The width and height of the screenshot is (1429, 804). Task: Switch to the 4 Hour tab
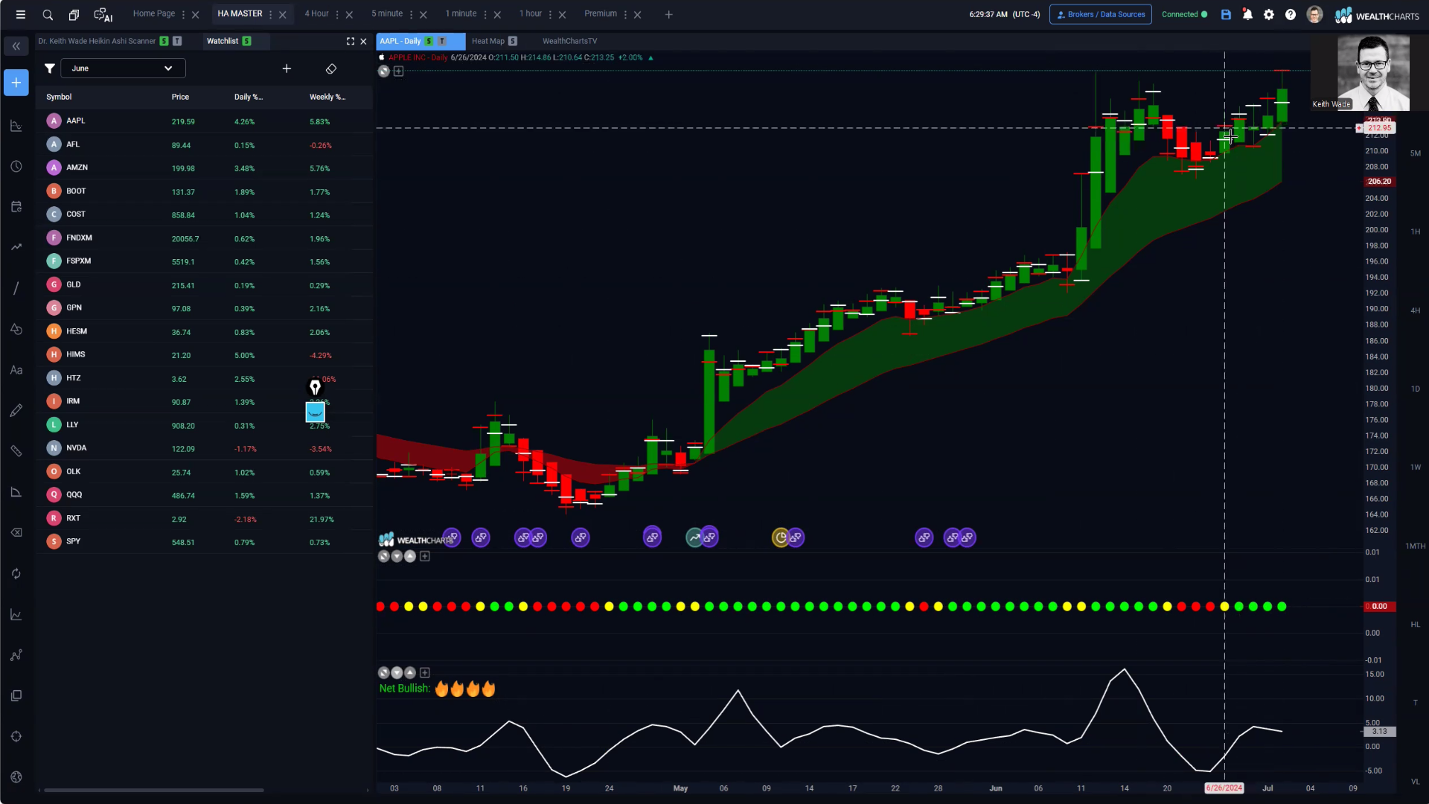click(316, 14)
